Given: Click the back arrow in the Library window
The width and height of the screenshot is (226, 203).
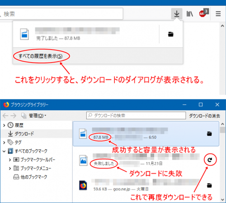Looking at the screenshot, I should point(5,116).
